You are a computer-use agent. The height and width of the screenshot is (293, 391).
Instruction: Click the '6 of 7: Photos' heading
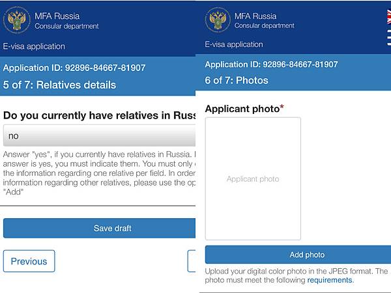(237, 81)
